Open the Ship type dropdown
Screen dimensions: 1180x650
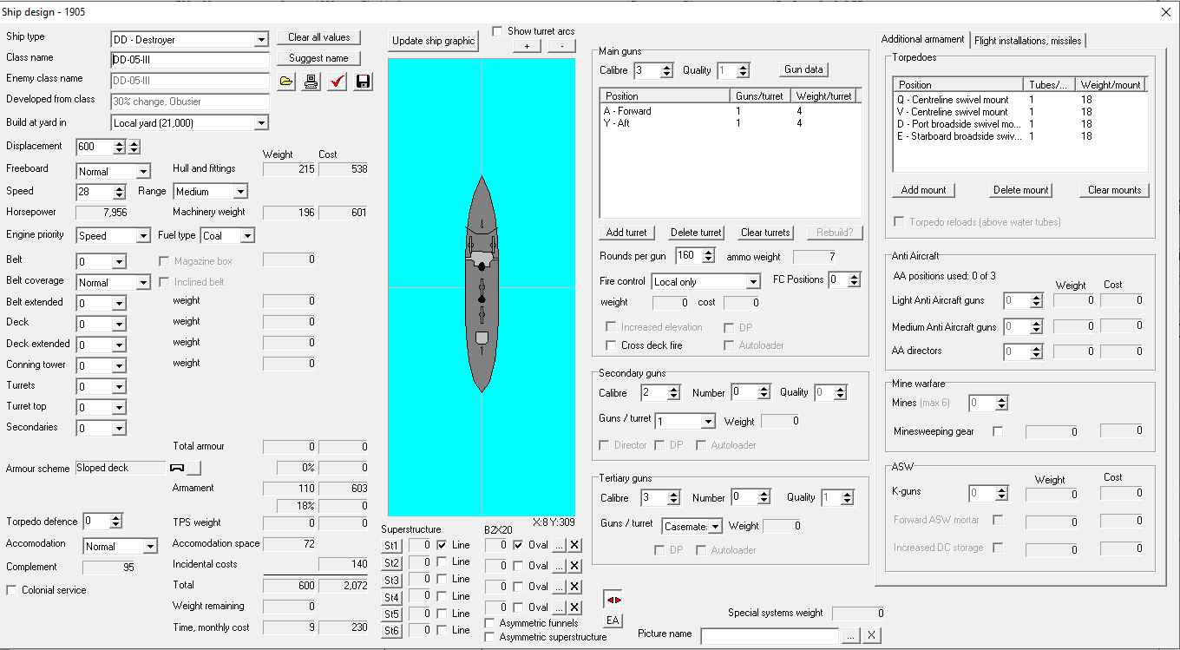tap(261, 40)
